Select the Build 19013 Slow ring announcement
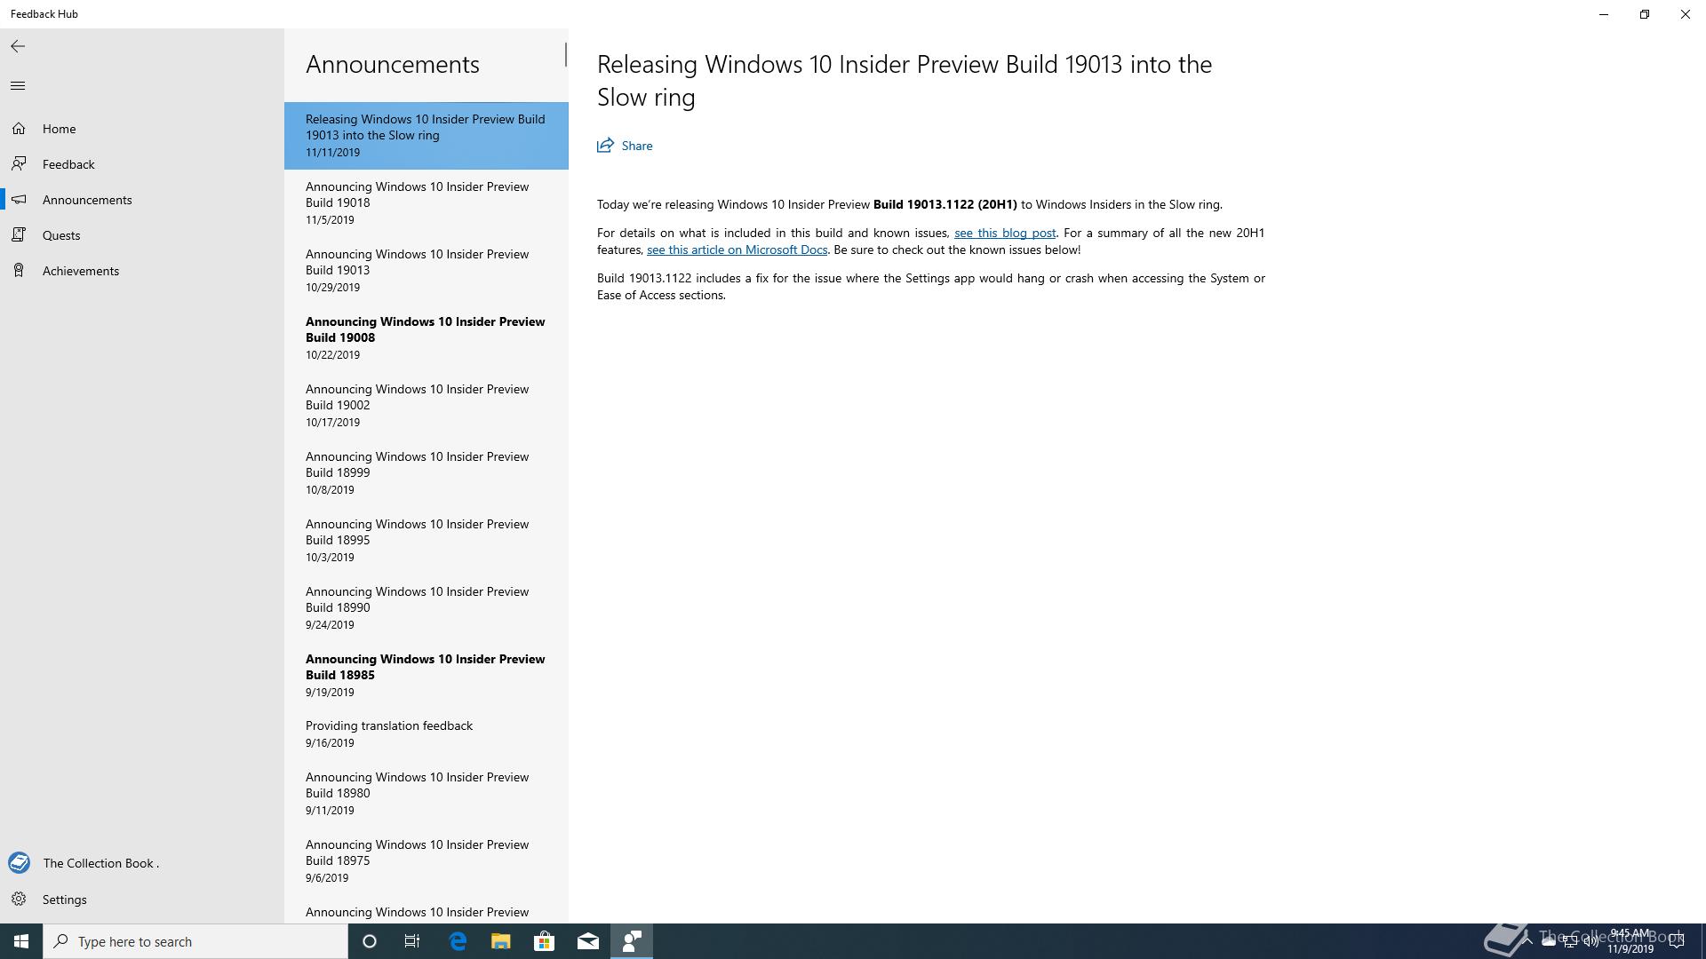Image resolution: width=1706 pixels, height=959 pixels. [426, 135]
